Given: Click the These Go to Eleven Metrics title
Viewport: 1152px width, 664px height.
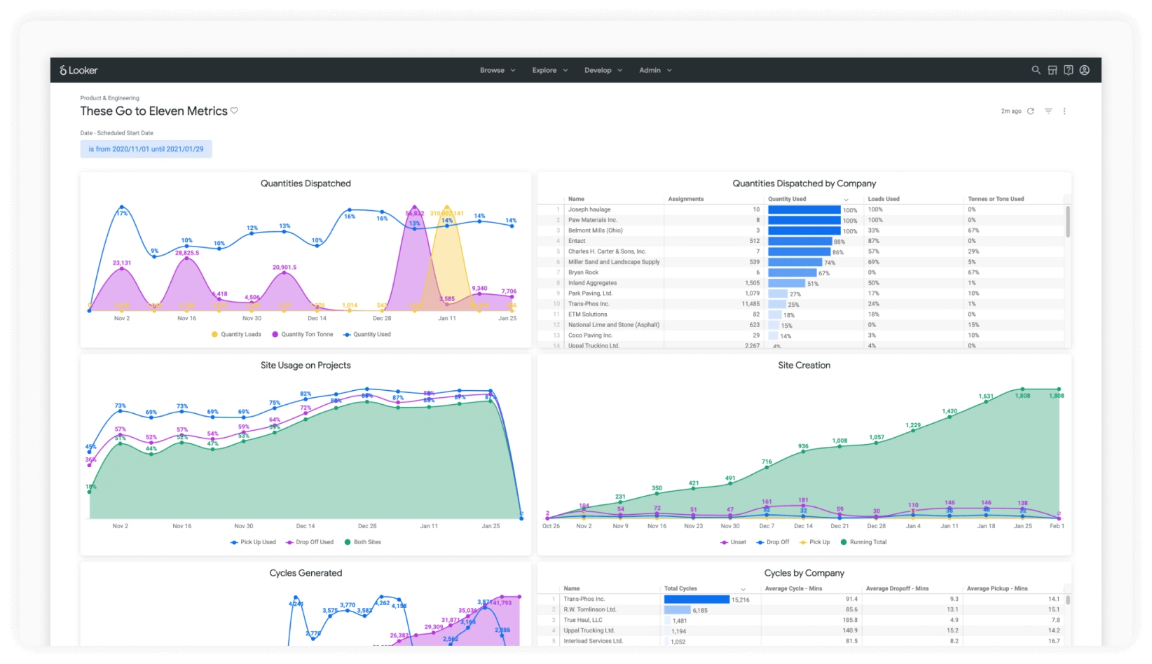Looking at the screenshot, I should click(153, 111).
